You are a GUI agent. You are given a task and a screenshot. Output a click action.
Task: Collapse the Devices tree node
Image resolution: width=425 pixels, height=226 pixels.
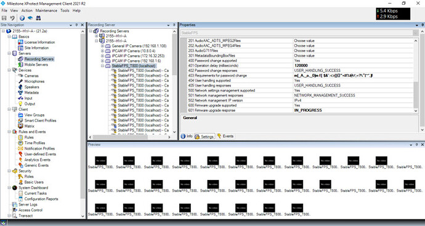(9, 70)
